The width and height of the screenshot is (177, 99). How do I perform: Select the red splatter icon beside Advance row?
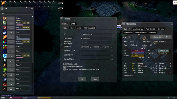coord(5,28)
